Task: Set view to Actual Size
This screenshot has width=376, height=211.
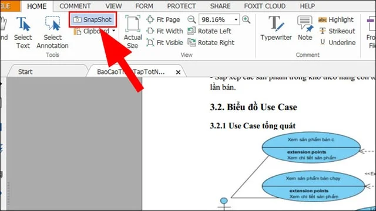Action: pos(133,32)
